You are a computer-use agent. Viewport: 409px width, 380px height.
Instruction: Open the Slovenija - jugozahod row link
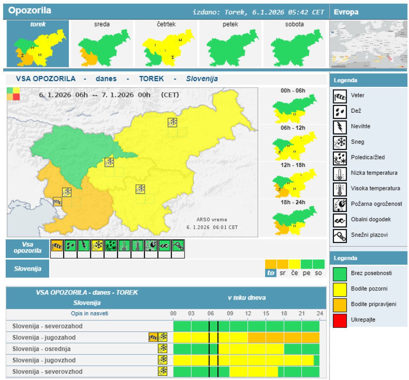pos(44,337)
